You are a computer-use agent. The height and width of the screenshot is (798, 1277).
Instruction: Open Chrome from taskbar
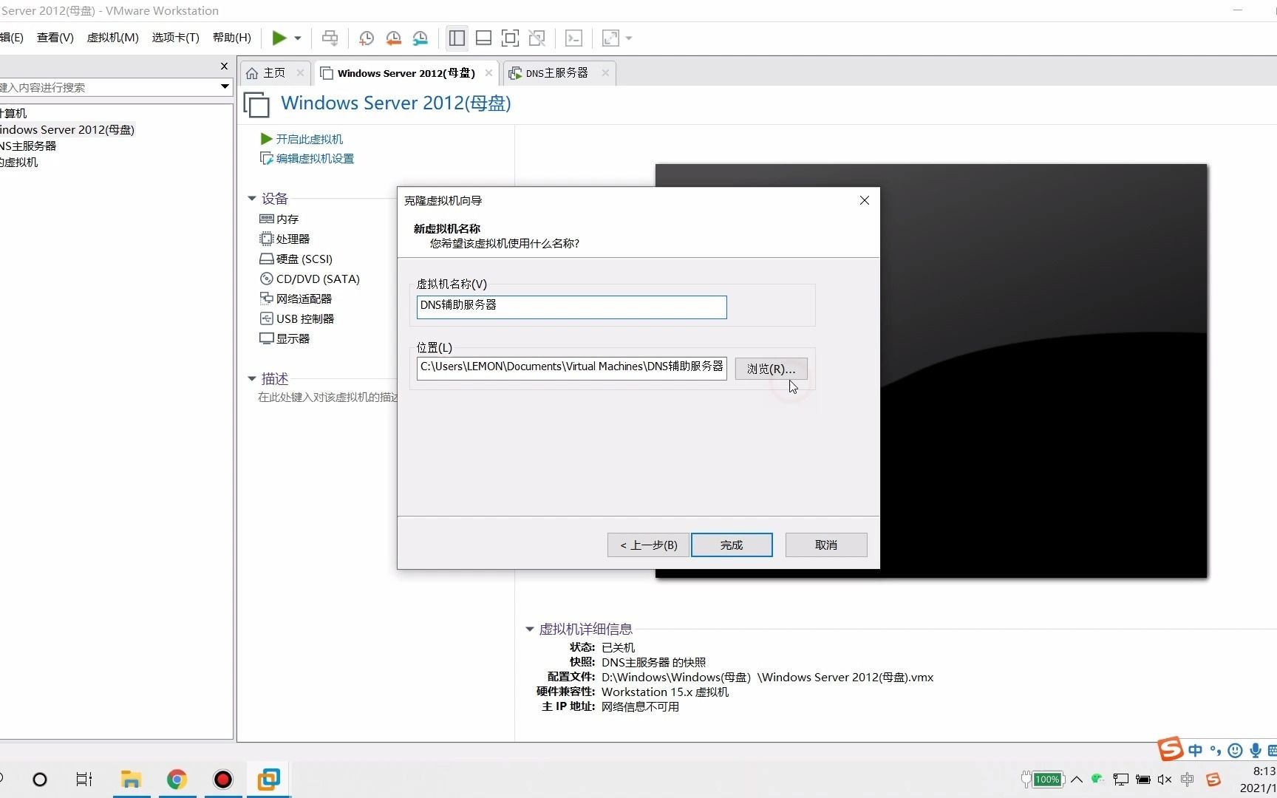pyautogui.click(x=177, y=780)
